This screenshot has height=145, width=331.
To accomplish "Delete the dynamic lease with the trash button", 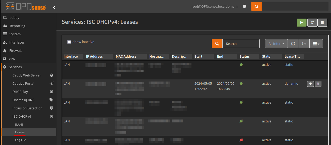I will 318,84.
